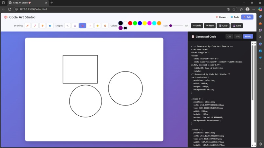Undo the last drawing action
Viewport: 264px width, 148px height.
pyautogui.click(x=197, y=26)
